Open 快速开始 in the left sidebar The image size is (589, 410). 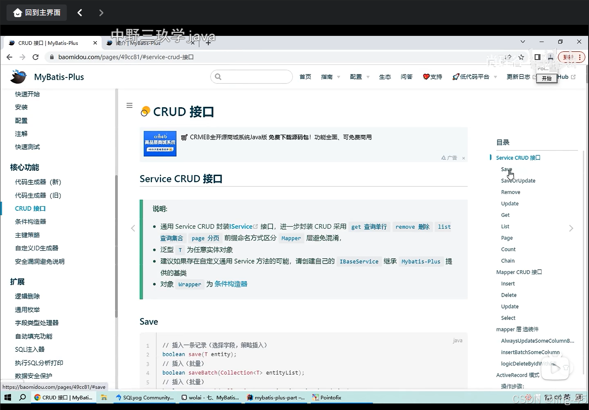[x=27, y=94]
